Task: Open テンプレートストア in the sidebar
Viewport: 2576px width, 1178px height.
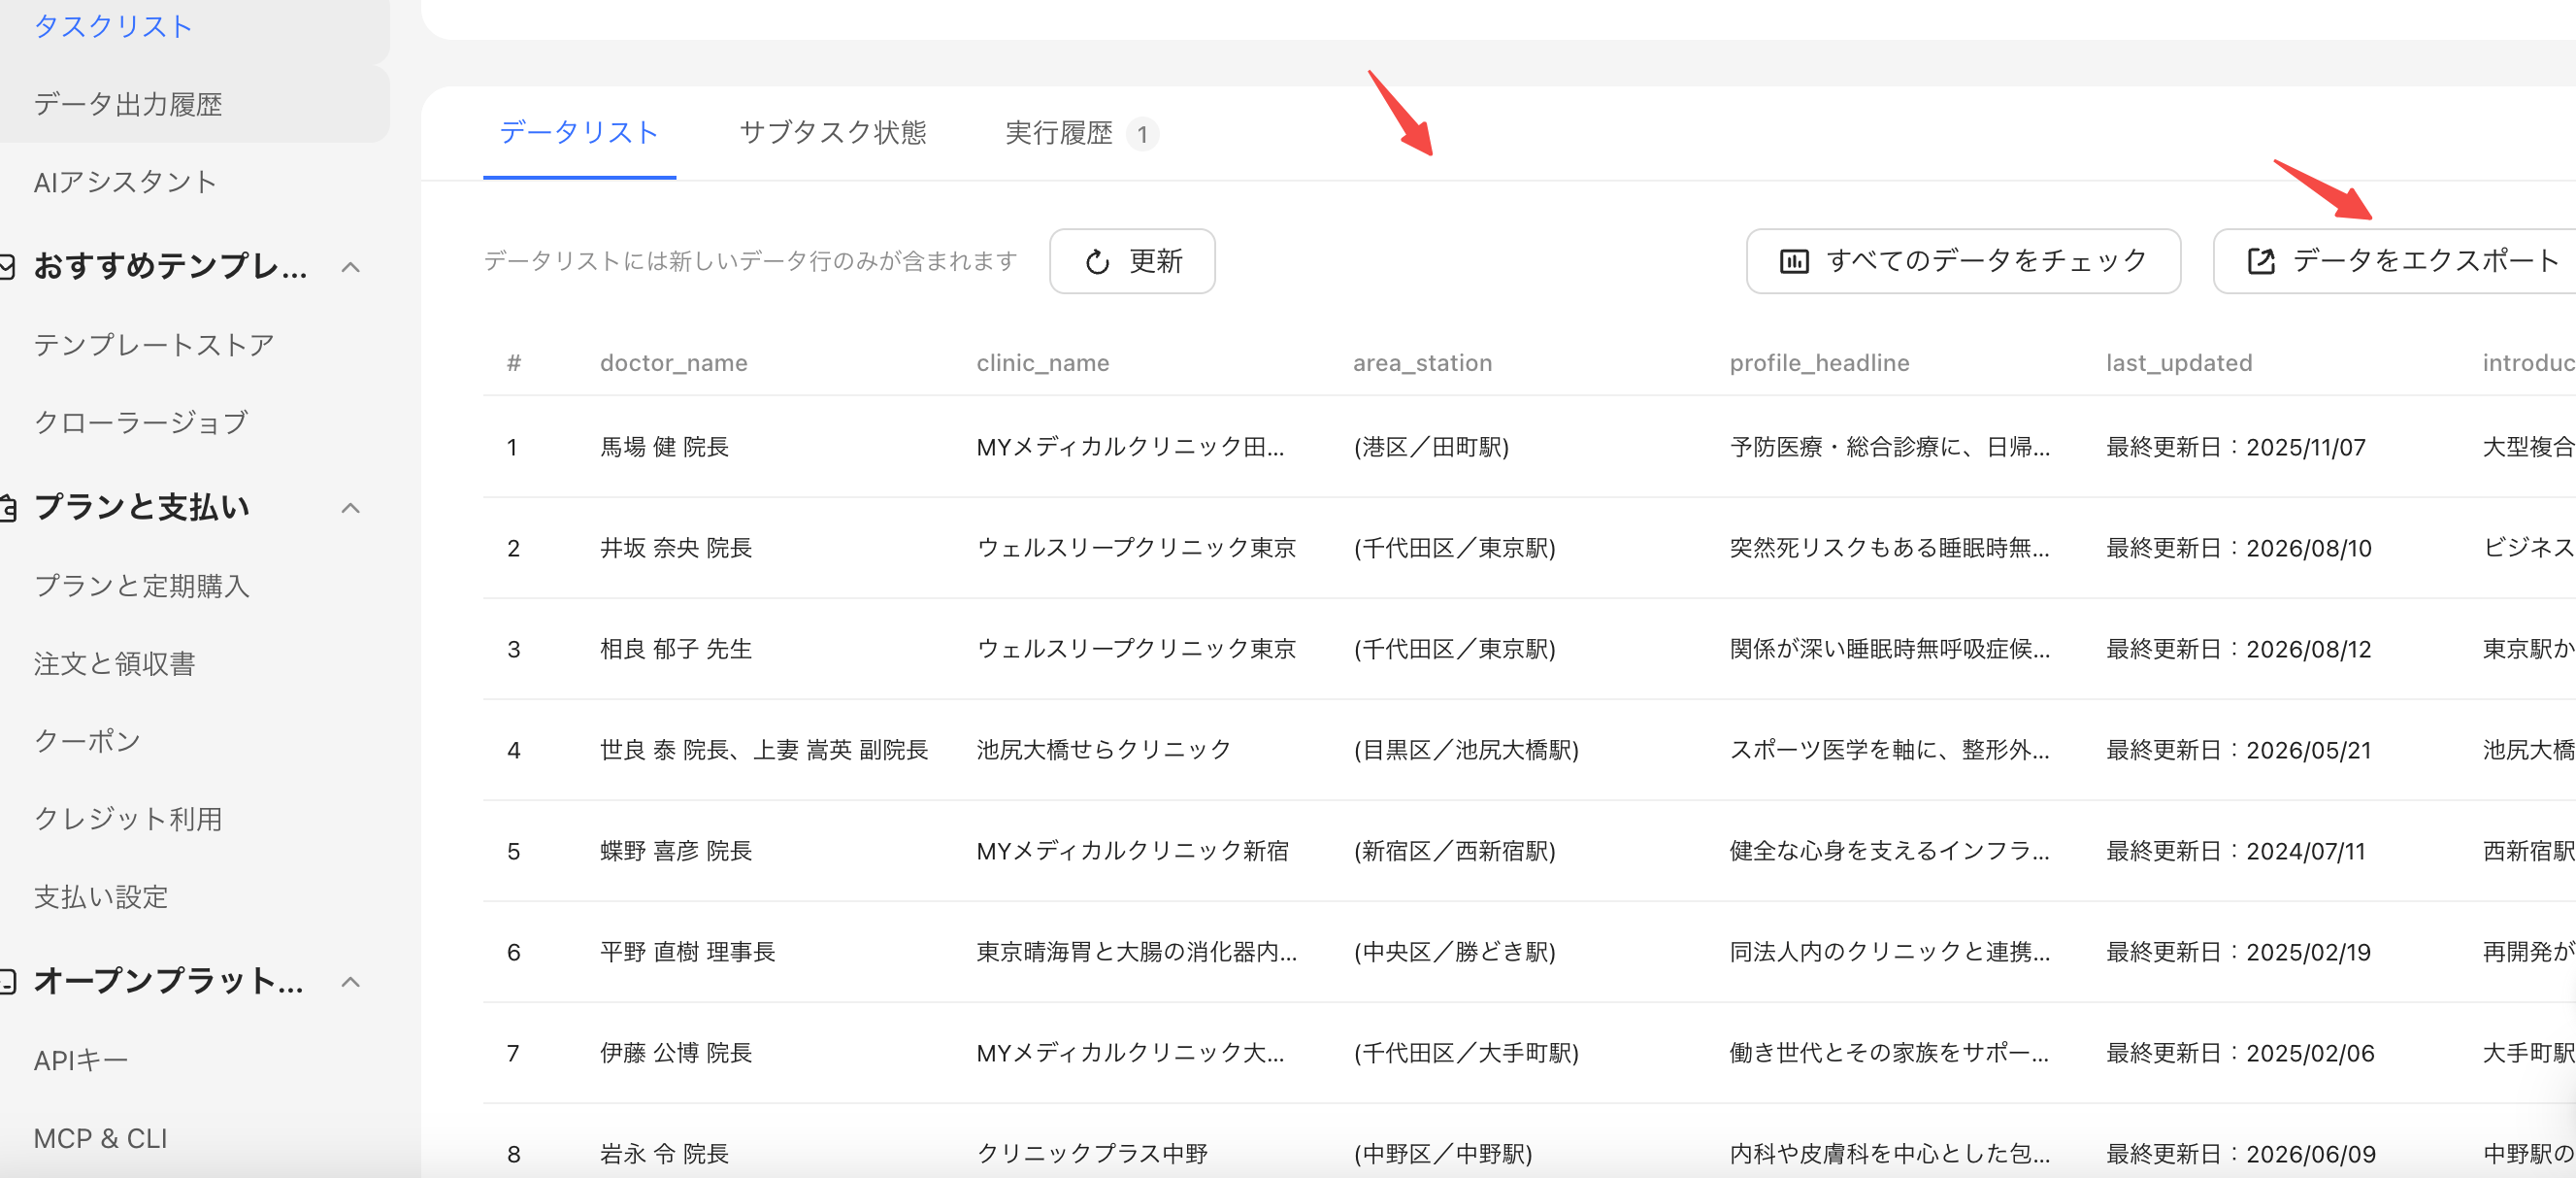Action: click(x=154, y=345)
